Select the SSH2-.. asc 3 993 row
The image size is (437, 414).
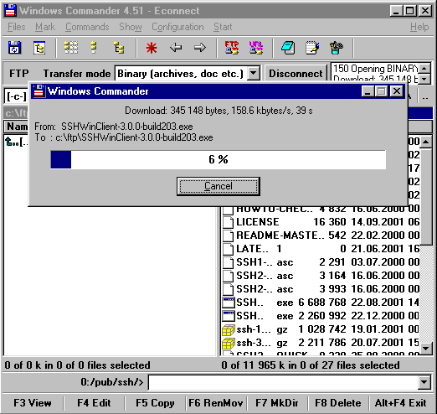[x=321, y=289]
